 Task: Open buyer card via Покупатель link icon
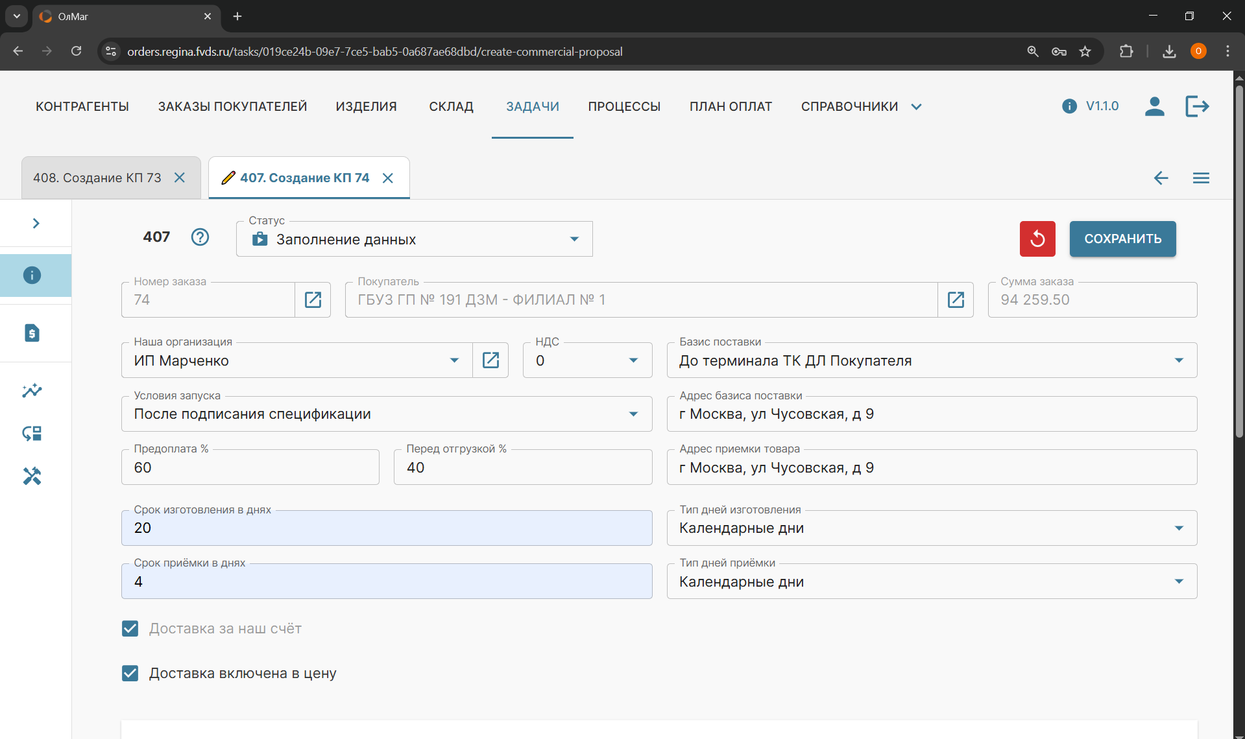pos(955,299)
